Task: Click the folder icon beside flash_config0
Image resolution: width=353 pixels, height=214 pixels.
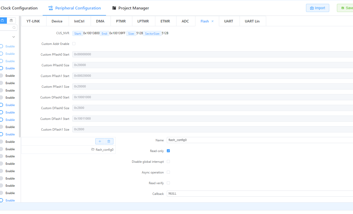Action: click(93, 149)
